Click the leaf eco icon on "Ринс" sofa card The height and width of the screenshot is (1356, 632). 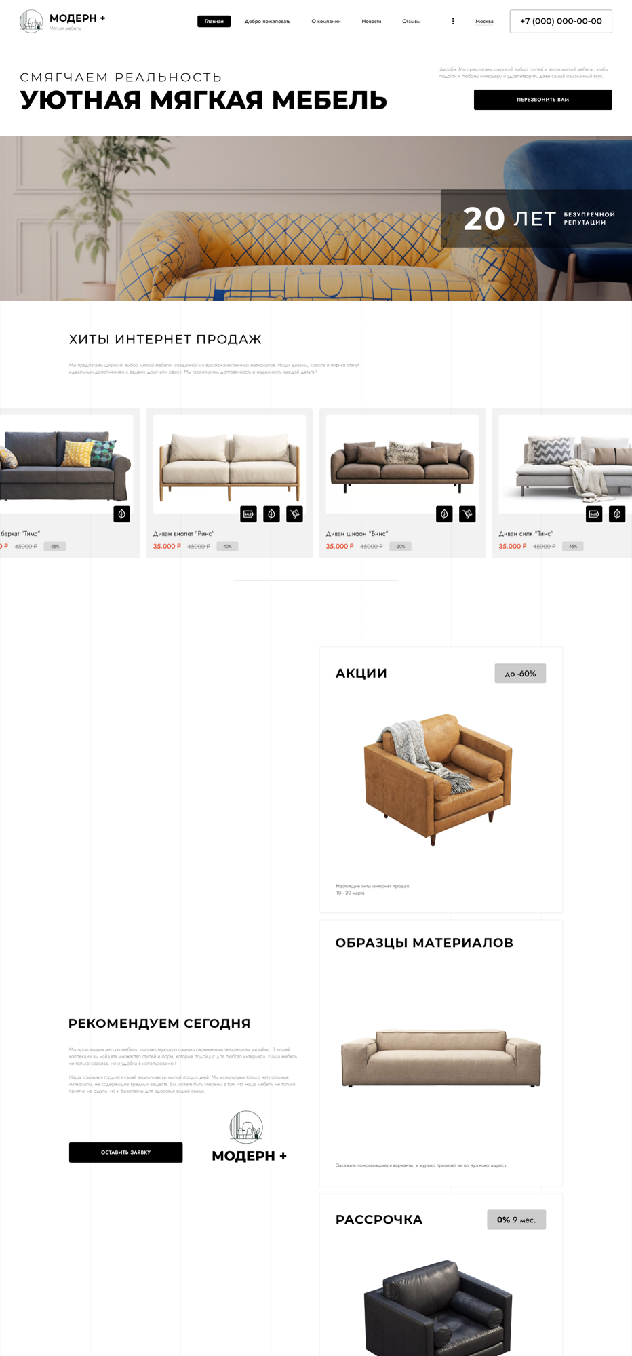point(271,514)
